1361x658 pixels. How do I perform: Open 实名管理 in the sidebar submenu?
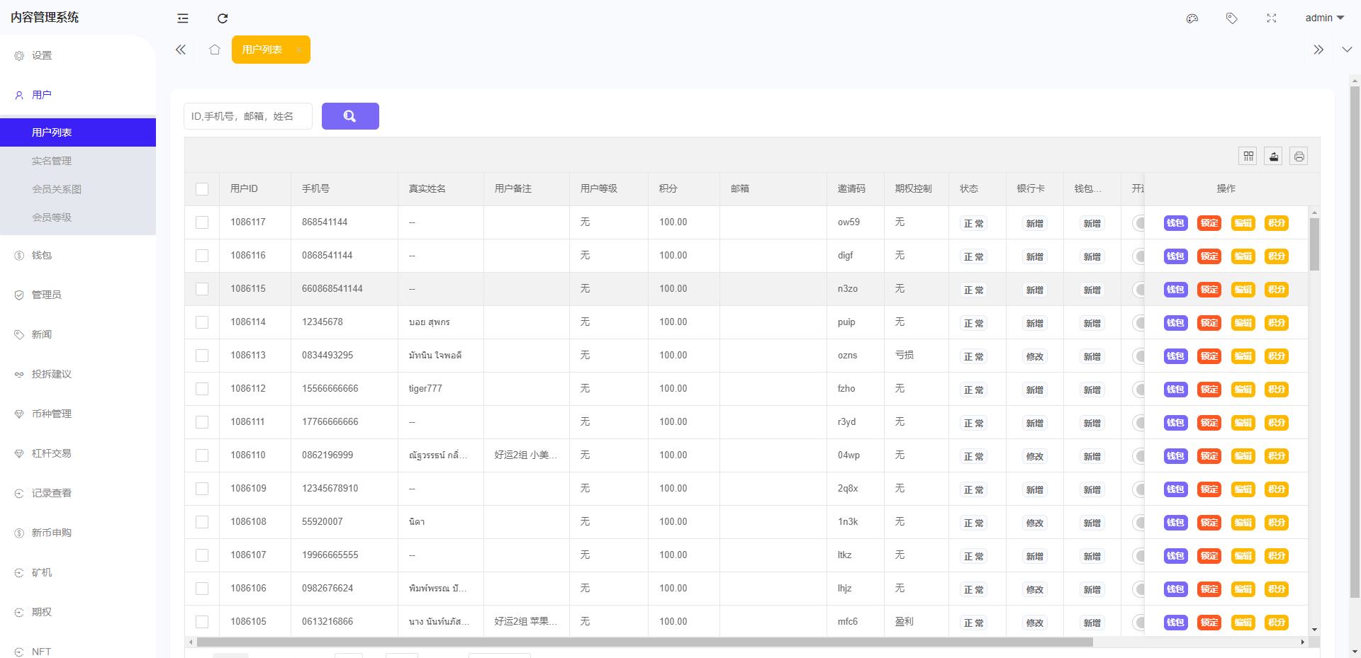coord(52,161)
